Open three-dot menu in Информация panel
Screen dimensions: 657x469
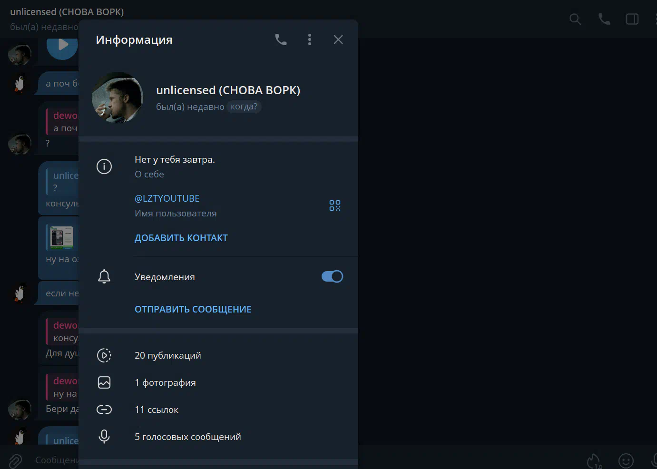[x=310, y=39]
